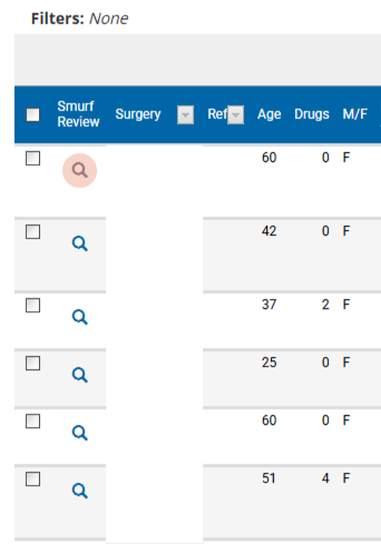
Task: Click the Surgery column header label
Action: [x=138, y=114]
